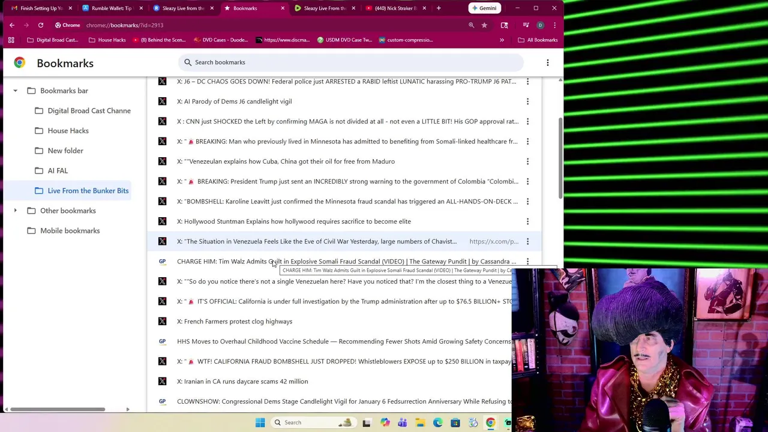Go back to the previous page
The width and height of the screenshot is (768, 432).
pos(12,25)
